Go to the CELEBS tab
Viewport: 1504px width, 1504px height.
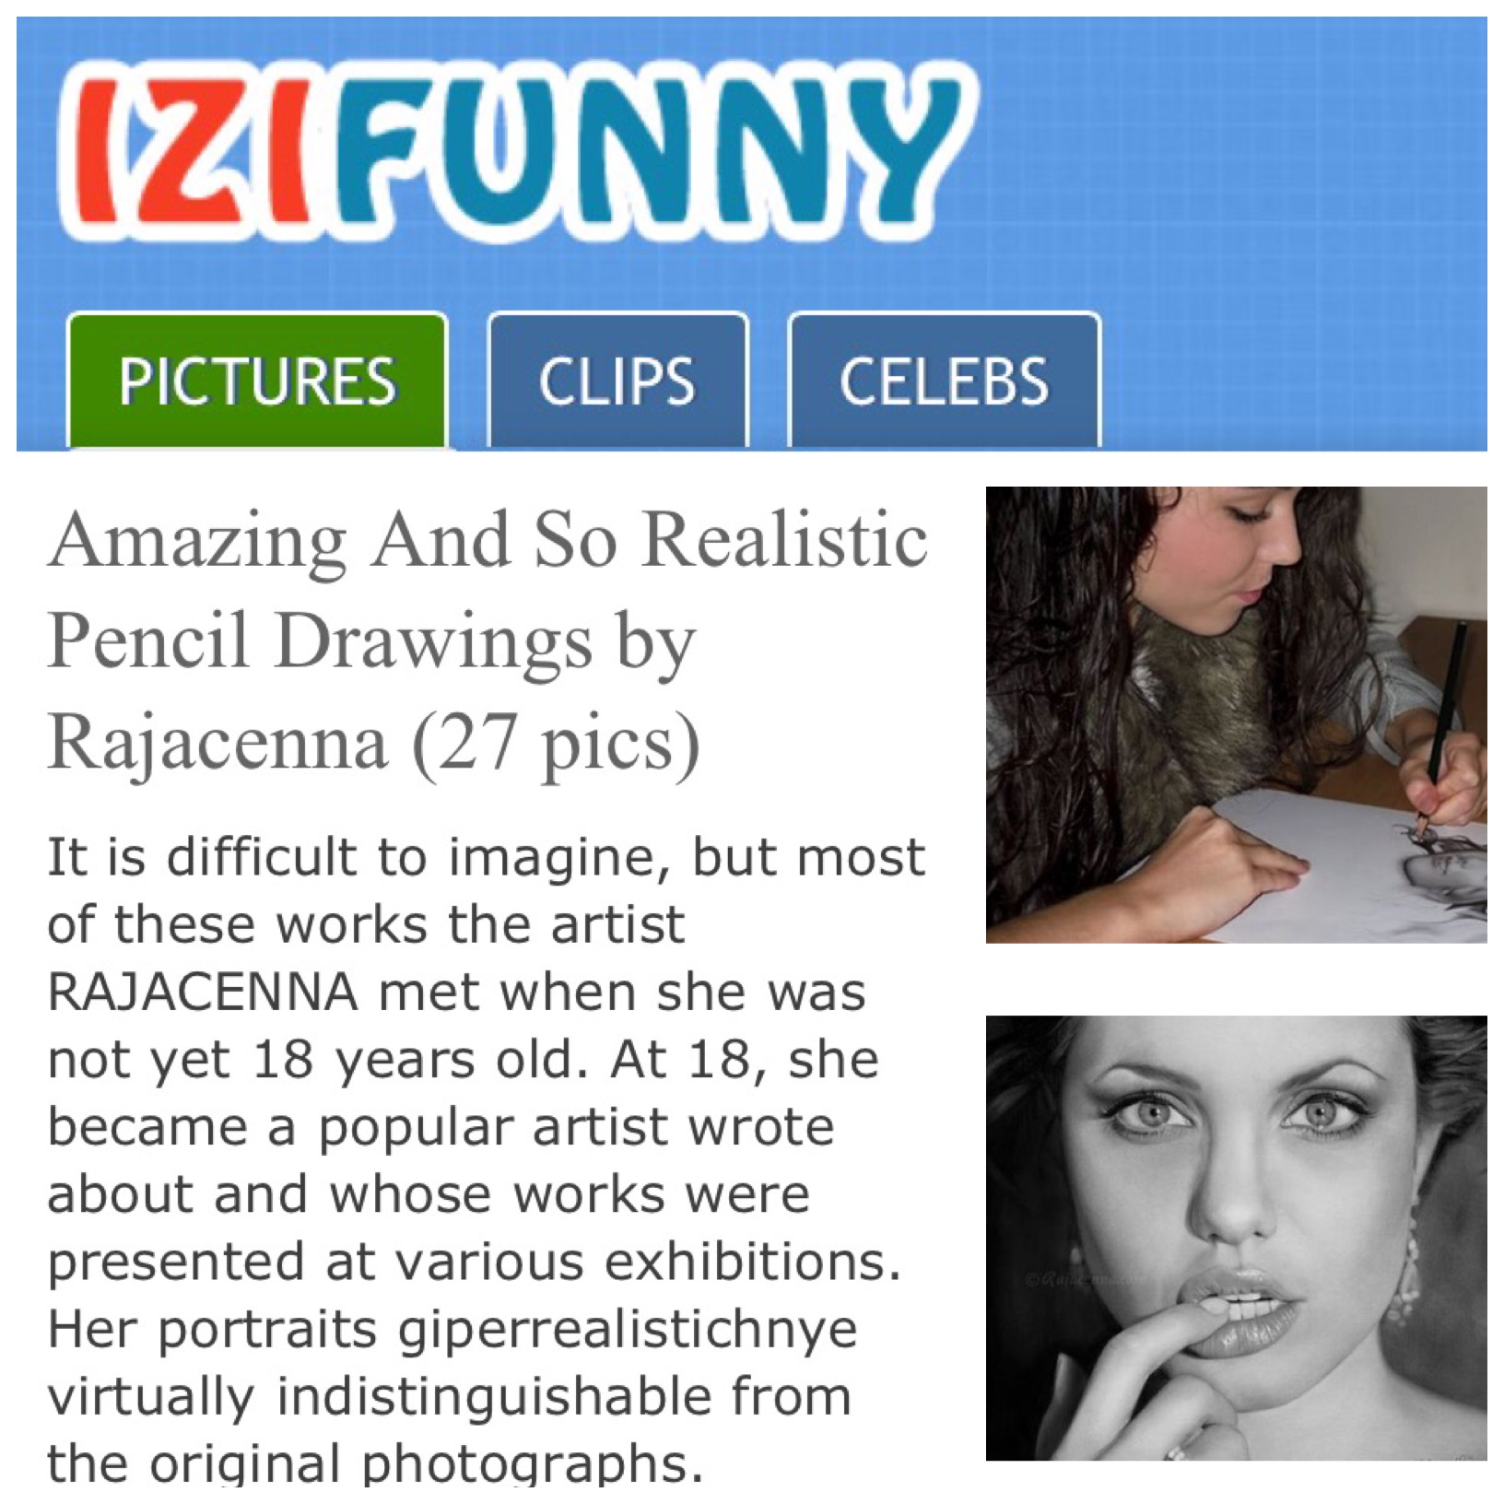[945, 382]
